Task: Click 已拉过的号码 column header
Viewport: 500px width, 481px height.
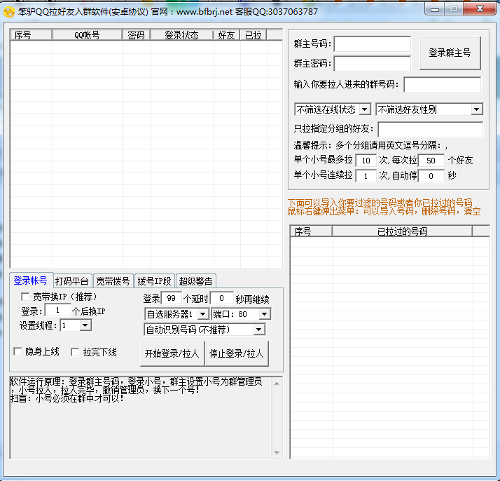Action: click(402, 231)
